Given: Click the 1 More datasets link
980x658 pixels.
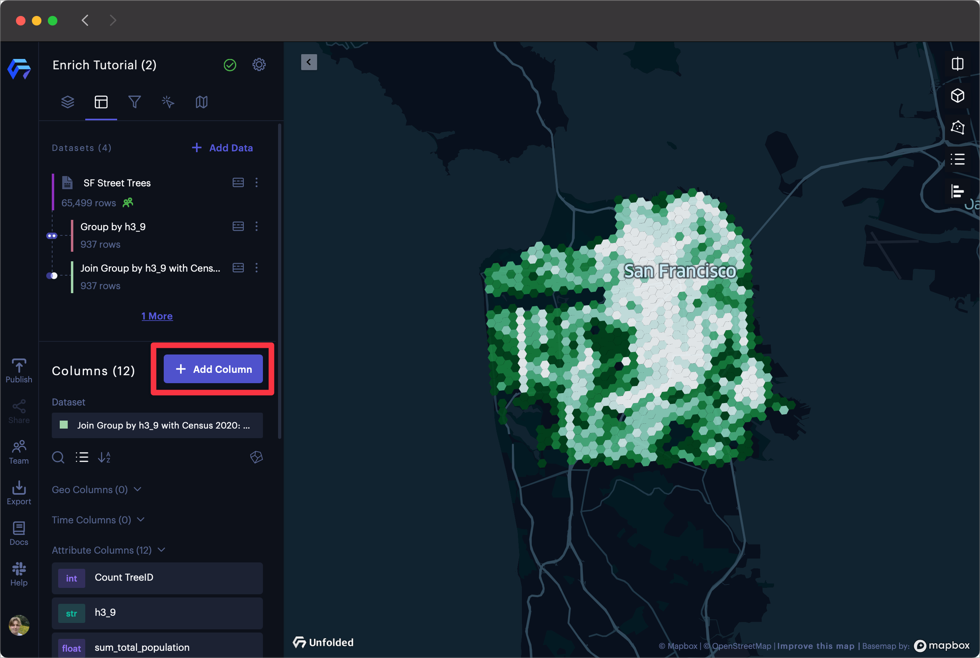Looking at the screenshot, I should (x=157, y=316).
